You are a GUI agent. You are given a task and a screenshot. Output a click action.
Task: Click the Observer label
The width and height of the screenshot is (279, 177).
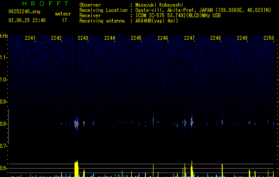[x=90, y=5]
